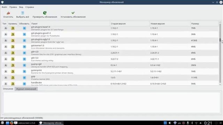Sort by the Тип column header
Screen dimensions: 223x125
[5, 24]
